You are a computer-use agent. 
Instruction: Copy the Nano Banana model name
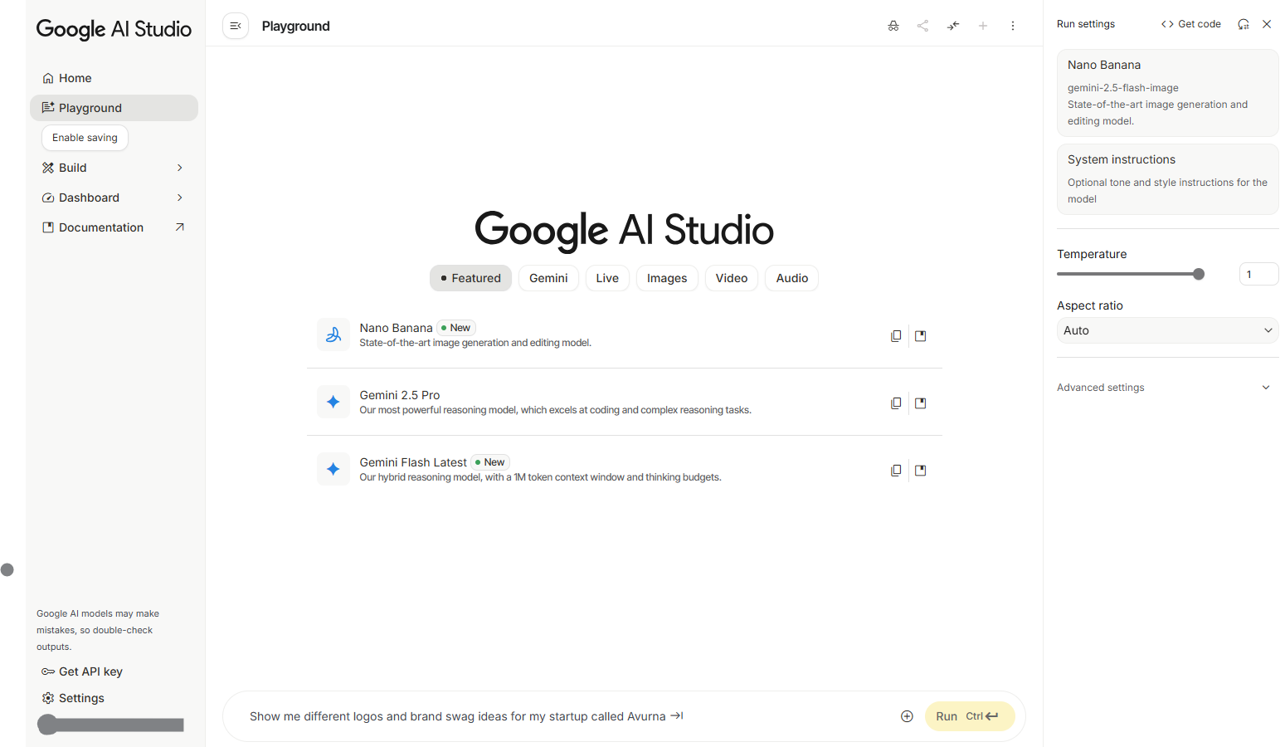click(896, 336)
